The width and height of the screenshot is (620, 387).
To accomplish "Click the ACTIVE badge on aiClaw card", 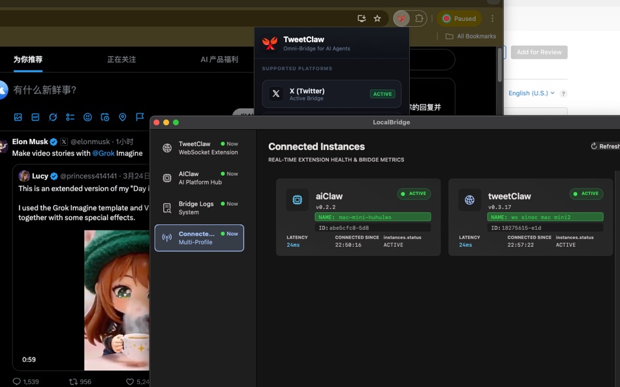I will (414, 194).
